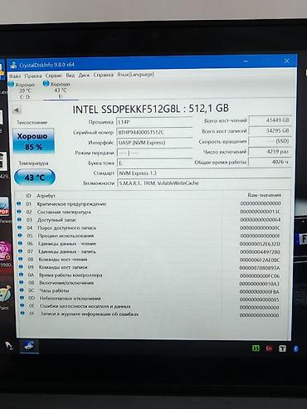Click the Raw-значения column header
This screenshot has width=307, height=409.
click(x=265, y=195)
